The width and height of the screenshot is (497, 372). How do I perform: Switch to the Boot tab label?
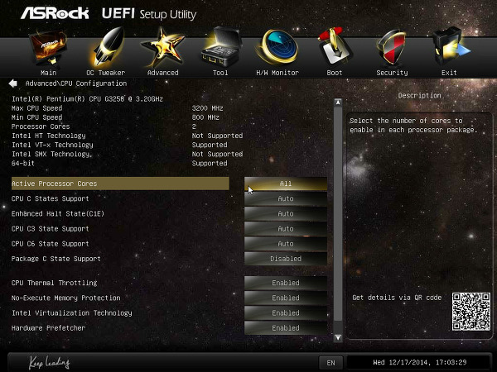pyautogui.click(x=335, y=73)
